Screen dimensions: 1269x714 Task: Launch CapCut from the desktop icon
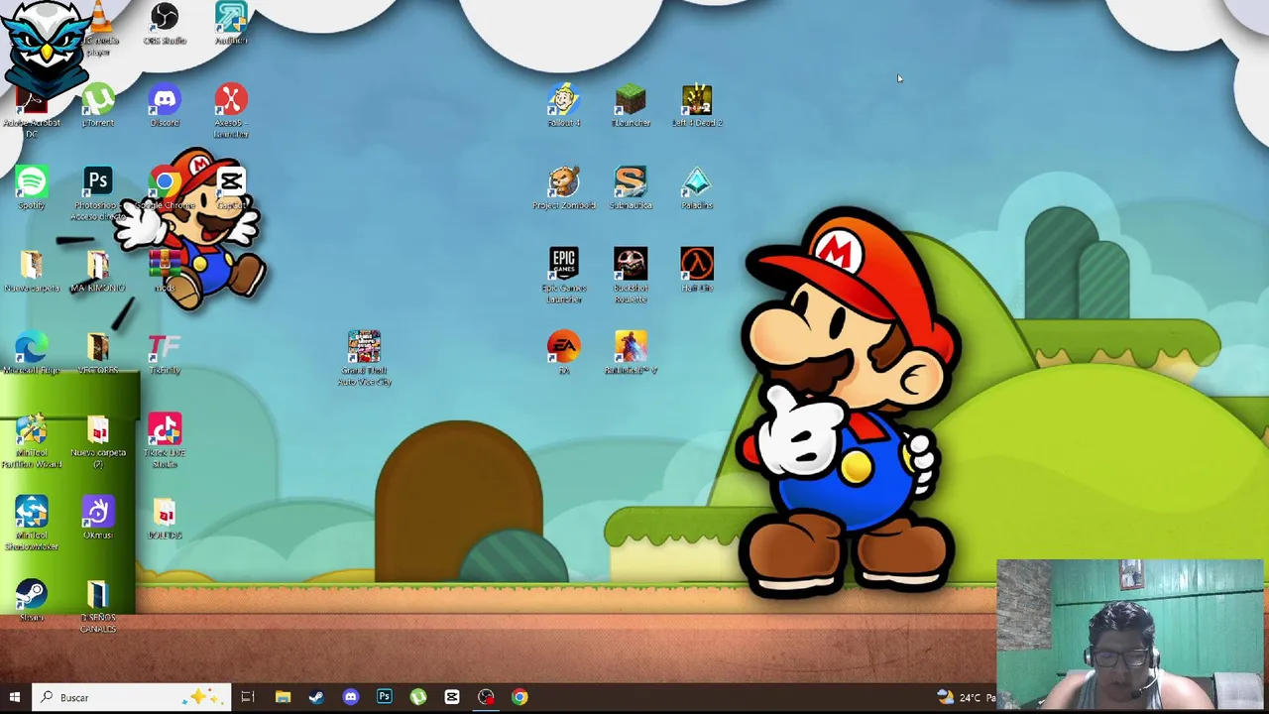[231, 188]
